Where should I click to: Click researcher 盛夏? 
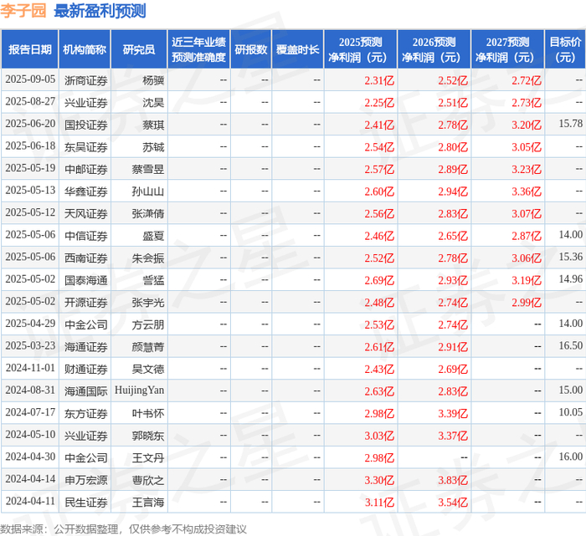(x=153, y=236)
